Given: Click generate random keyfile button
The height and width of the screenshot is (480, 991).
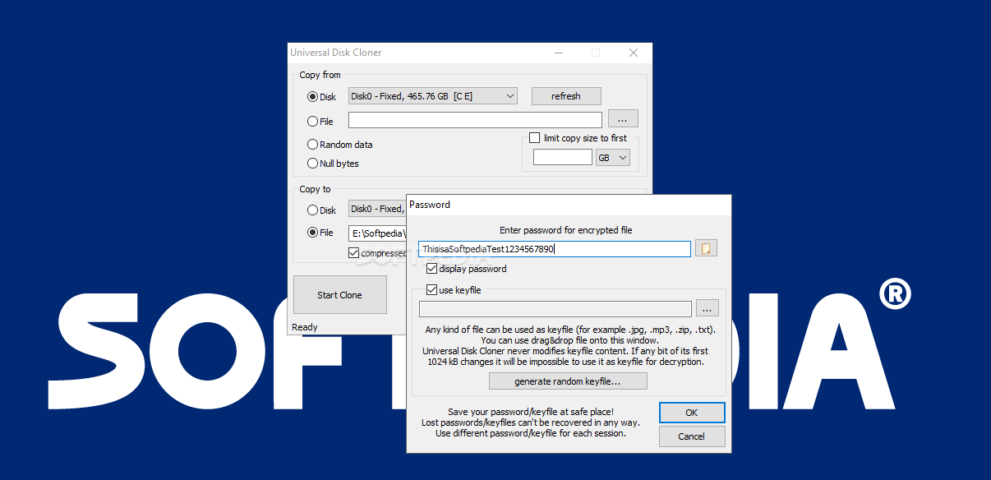Looking at the screenshot, I should (568, 381).
